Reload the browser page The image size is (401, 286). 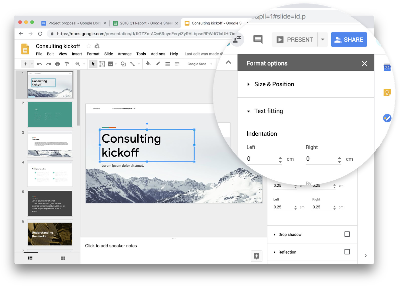coord(40,34)
